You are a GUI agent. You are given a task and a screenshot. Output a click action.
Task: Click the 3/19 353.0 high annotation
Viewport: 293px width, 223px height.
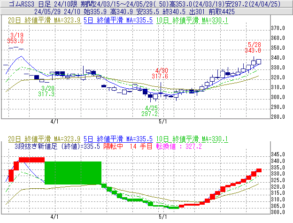tap(15, 38)
